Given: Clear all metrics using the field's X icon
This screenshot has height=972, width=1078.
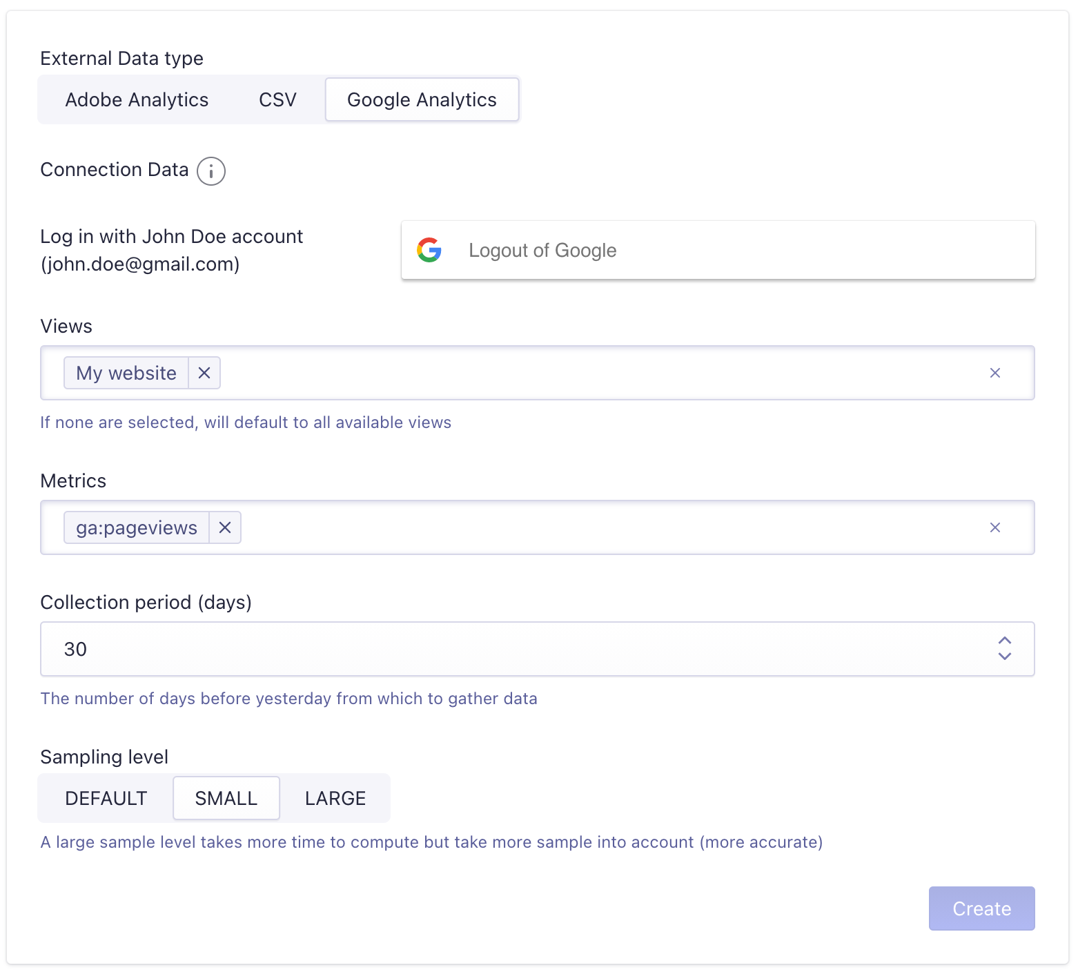Looking at the screenshot, I should (995, 527).
